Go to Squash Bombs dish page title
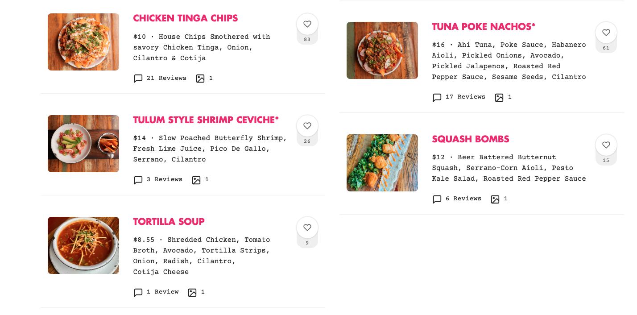The image size is (637, 315). (471, 139)
